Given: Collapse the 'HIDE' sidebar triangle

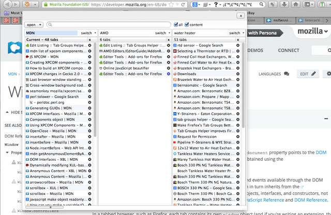Looking at the screenshot, I should pos(7,112).
